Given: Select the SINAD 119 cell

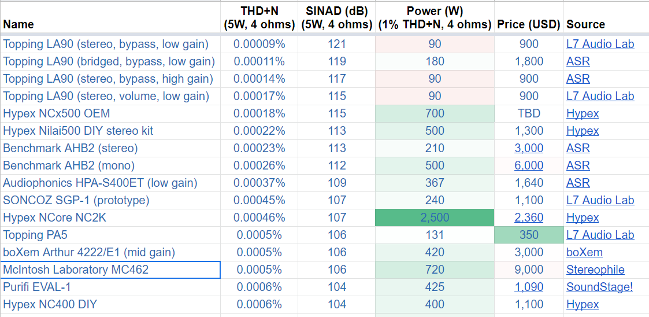Looking at the screenshot, I should 336,61.
